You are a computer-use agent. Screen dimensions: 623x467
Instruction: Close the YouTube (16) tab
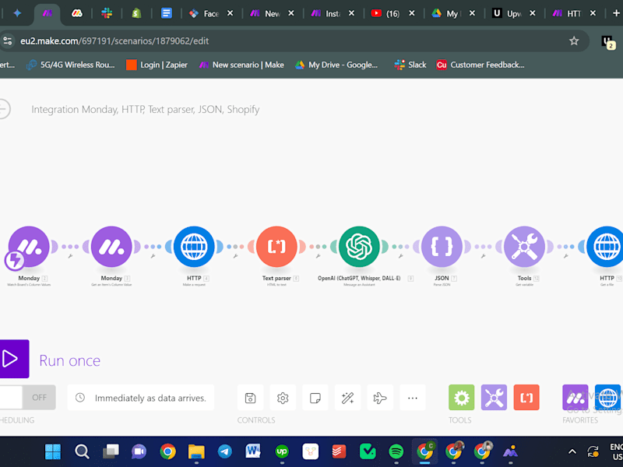(412, 13)
